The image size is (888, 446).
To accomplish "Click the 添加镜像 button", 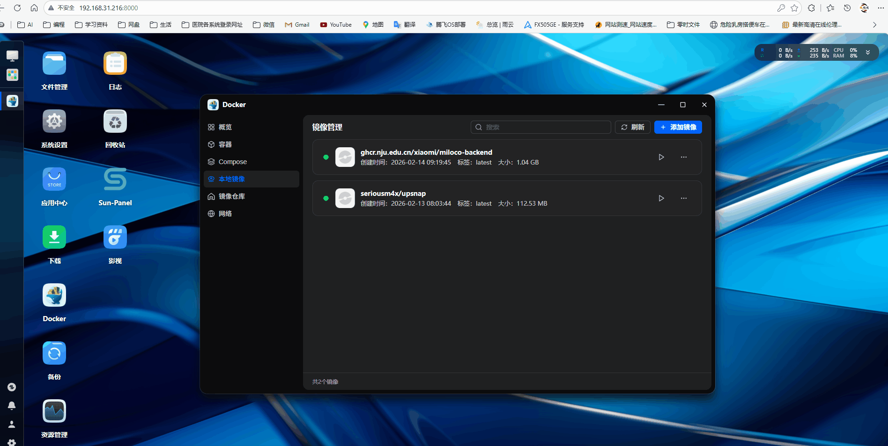I will coord(678,127).
